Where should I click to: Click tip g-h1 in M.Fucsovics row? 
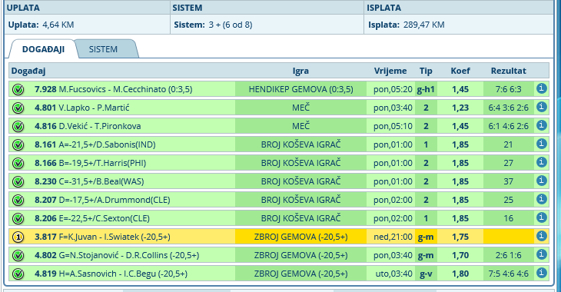click(x=426, y=89)
